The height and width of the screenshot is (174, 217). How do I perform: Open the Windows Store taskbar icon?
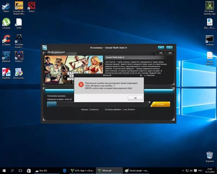29,171
